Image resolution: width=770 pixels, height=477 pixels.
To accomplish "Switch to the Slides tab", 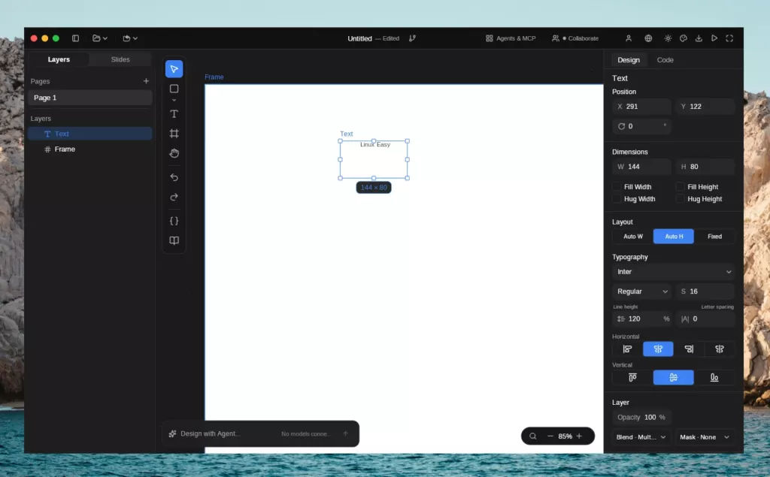I will pyautogui.click(x=120, y=59).
